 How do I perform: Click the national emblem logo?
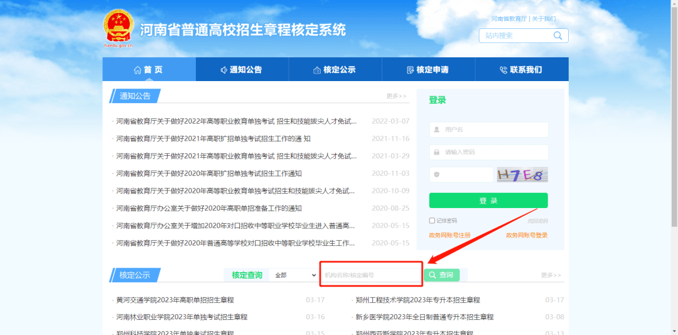[x=119, y=26]
